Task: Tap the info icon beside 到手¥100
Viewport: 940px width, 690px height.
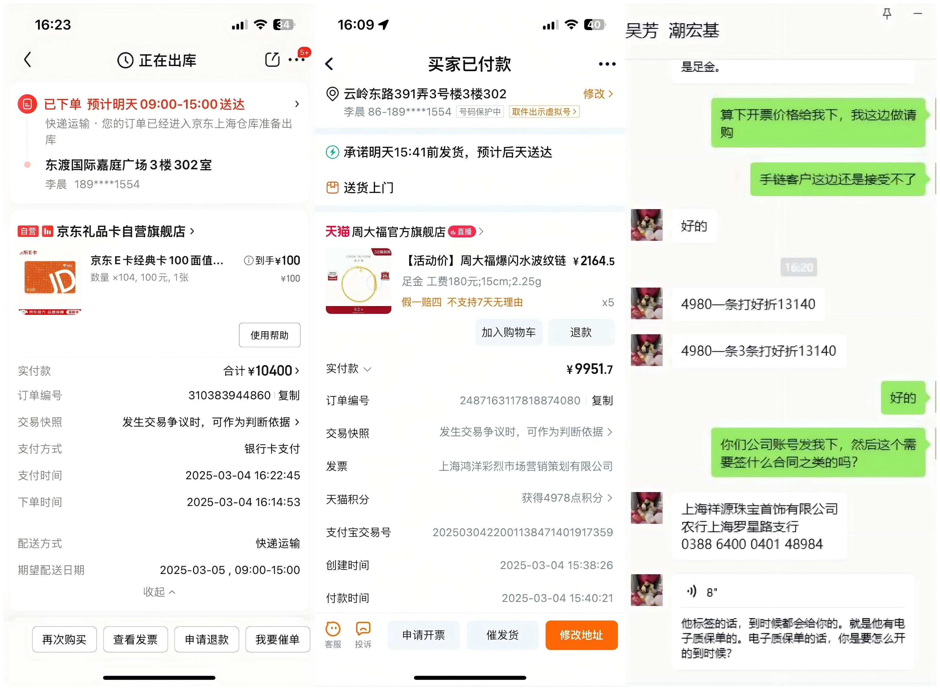Action: (248, 261)
